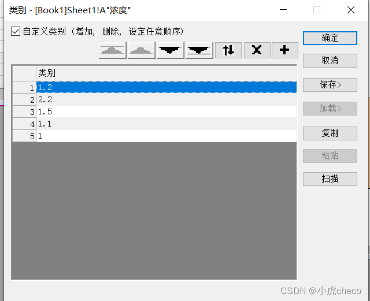Viewport: 370px width, 301px height.
Task: Delete selected category with X icon
Action: (x=257, y=50)
